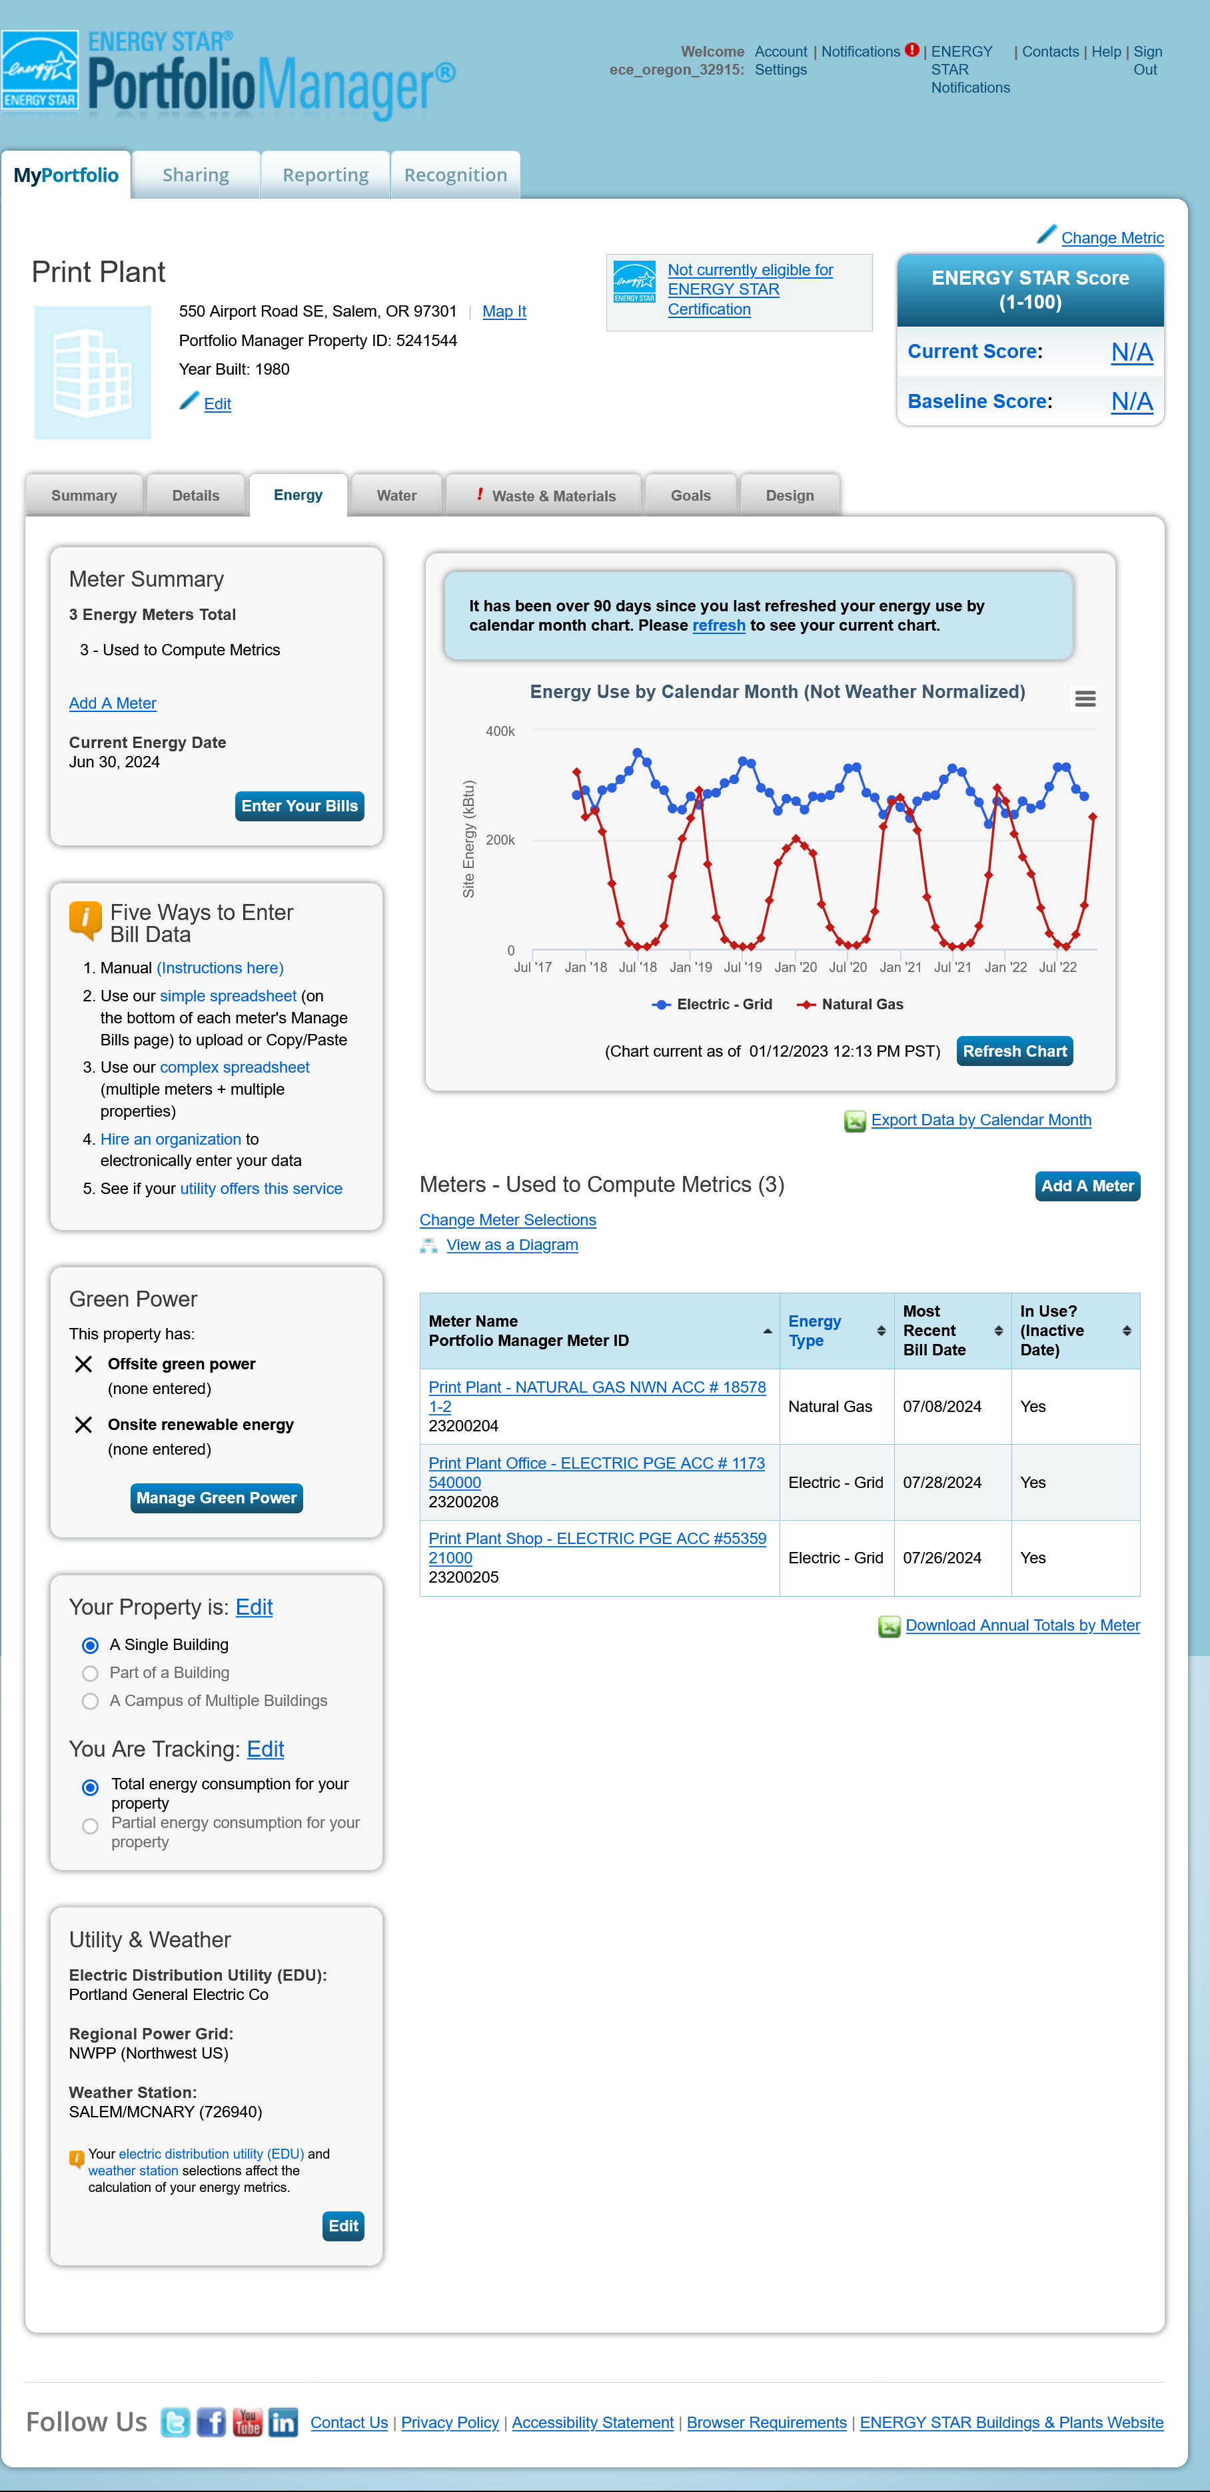Select A Single Building radio option

pyautogui.click(x=90, y=1645)
